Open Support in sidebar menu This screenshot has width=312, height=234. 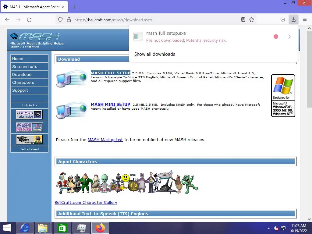[29, 90]
